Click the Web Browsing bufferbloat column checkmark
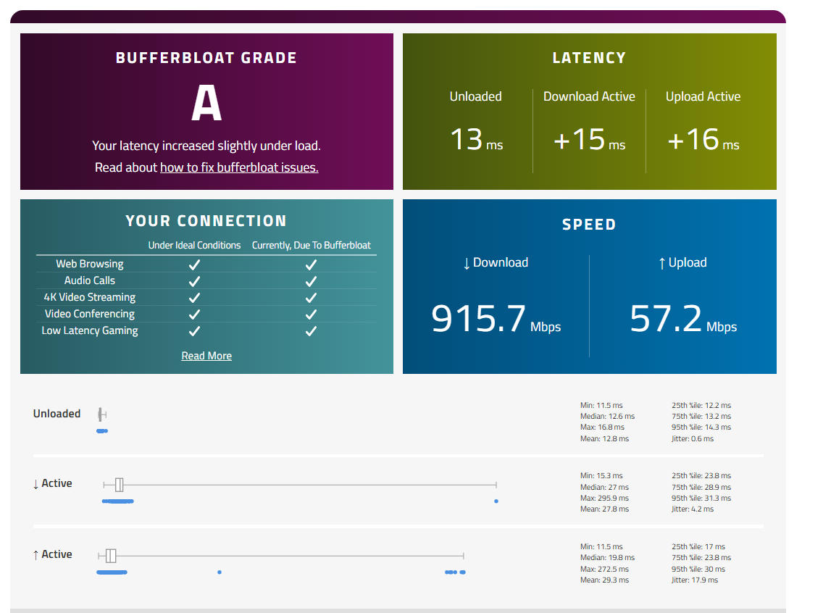 coord(311,264)
